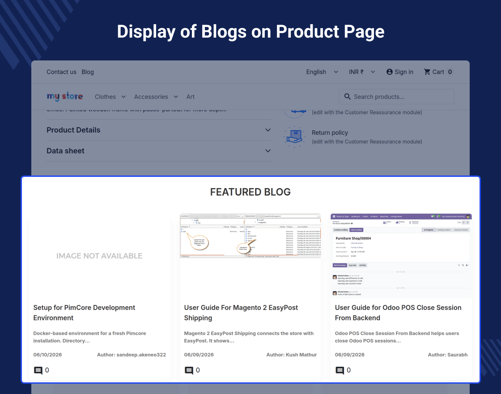Open User Guide for Odoo POS Close Session post
Viewport: 501px width, 394px height.
pyautogui.click(x=398, y=313)
